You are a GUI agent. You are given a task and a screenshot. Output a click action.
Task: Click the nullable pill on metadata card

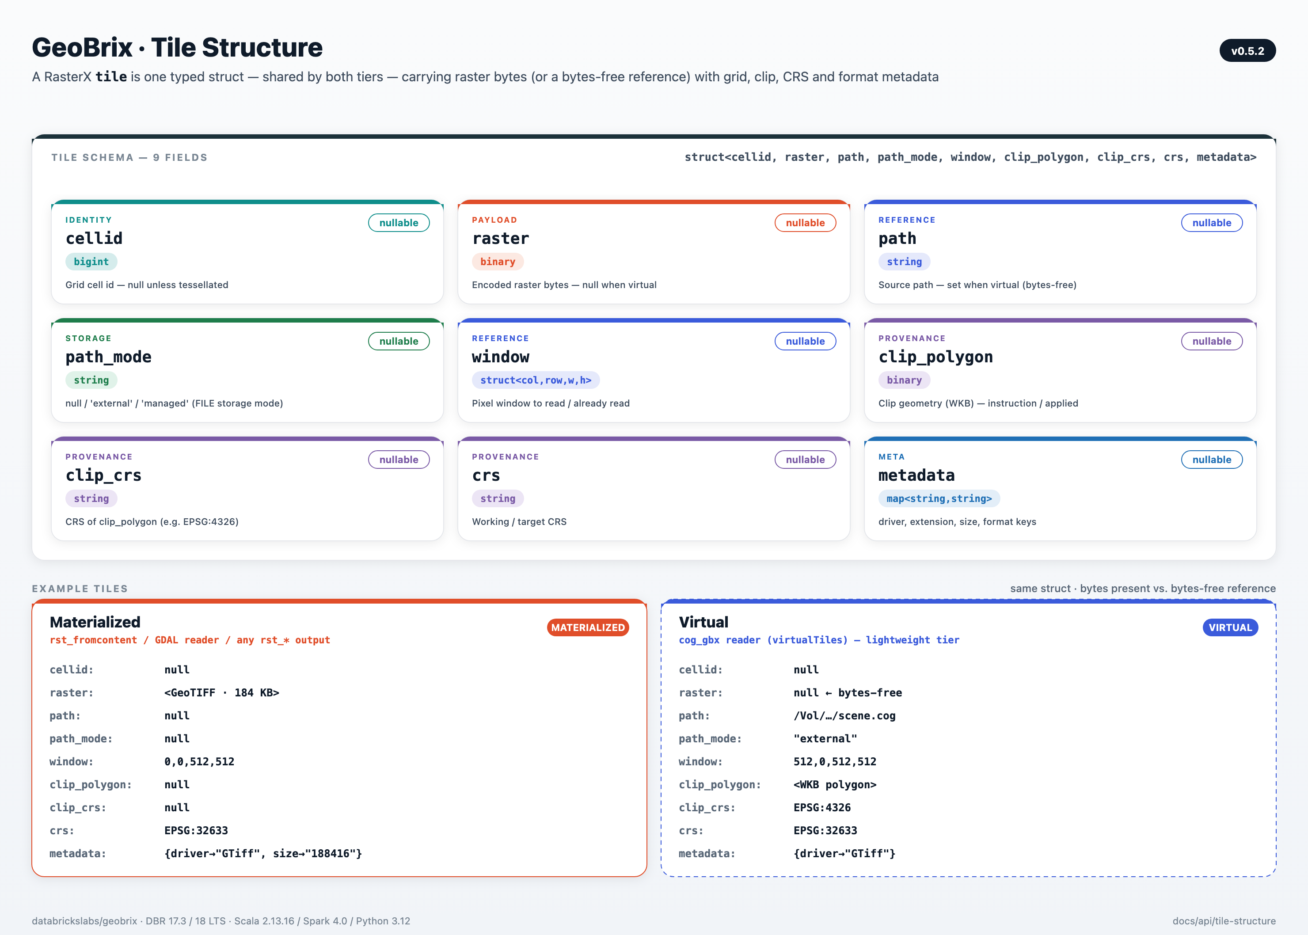coord(1212,460)
